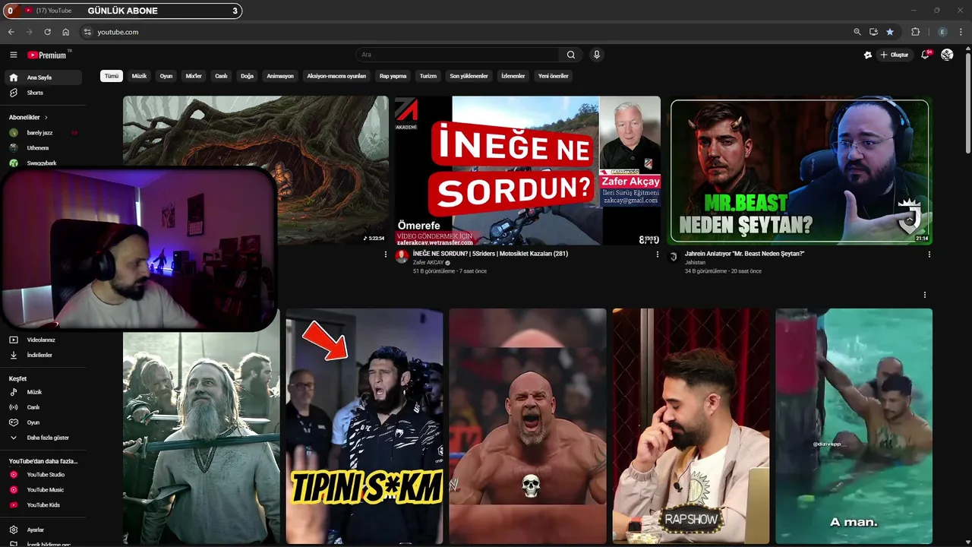Click the install app icon in address bar
The width and height of the screenshot is (972, 547).
coord(874,32)
